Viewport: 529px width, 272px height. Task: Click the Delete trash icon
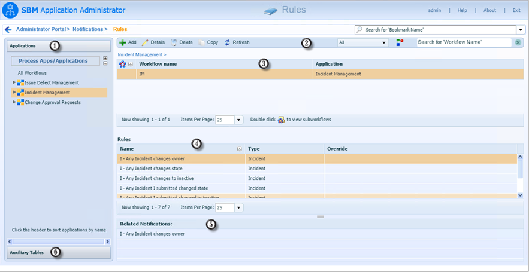[174, 42]
